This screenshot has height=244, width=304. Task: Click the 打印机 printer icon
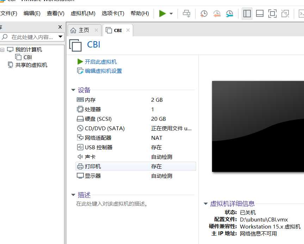coord(80,166)
